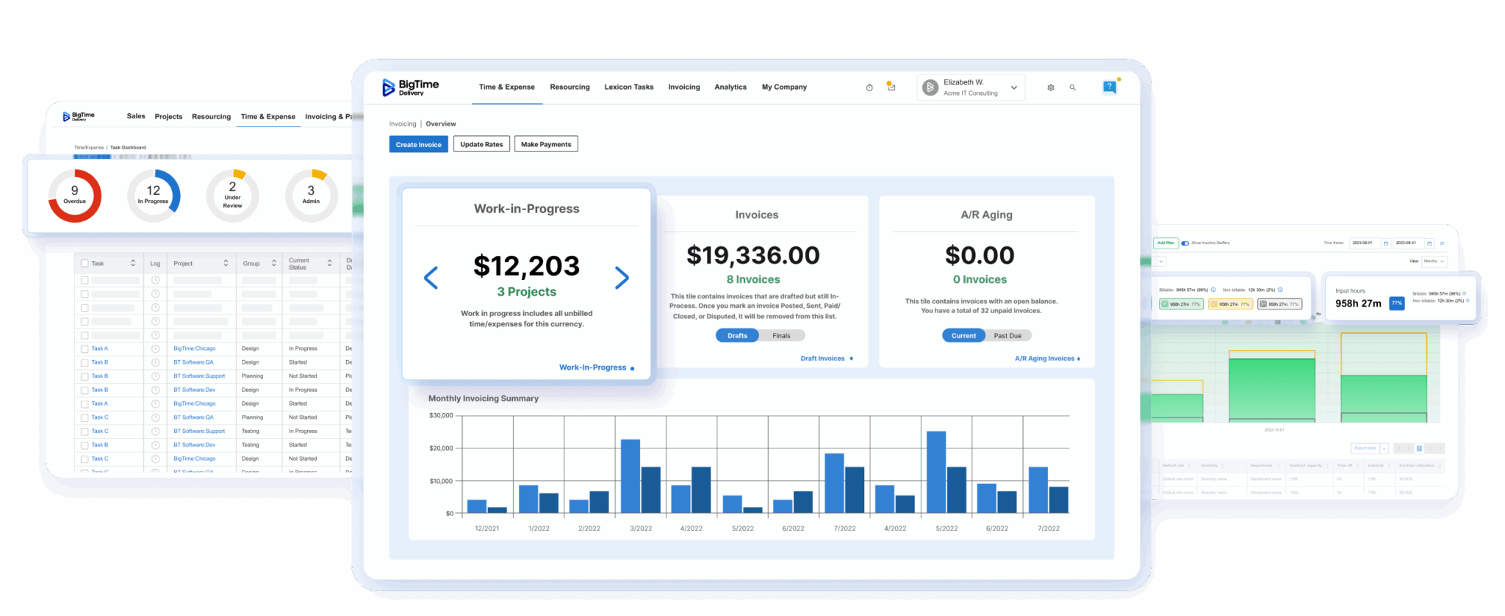Image resolution: width=1505 pixels, height=616 pixels.
Task: Click the 2023-08-01 start date field
Action: (1364, 243)
